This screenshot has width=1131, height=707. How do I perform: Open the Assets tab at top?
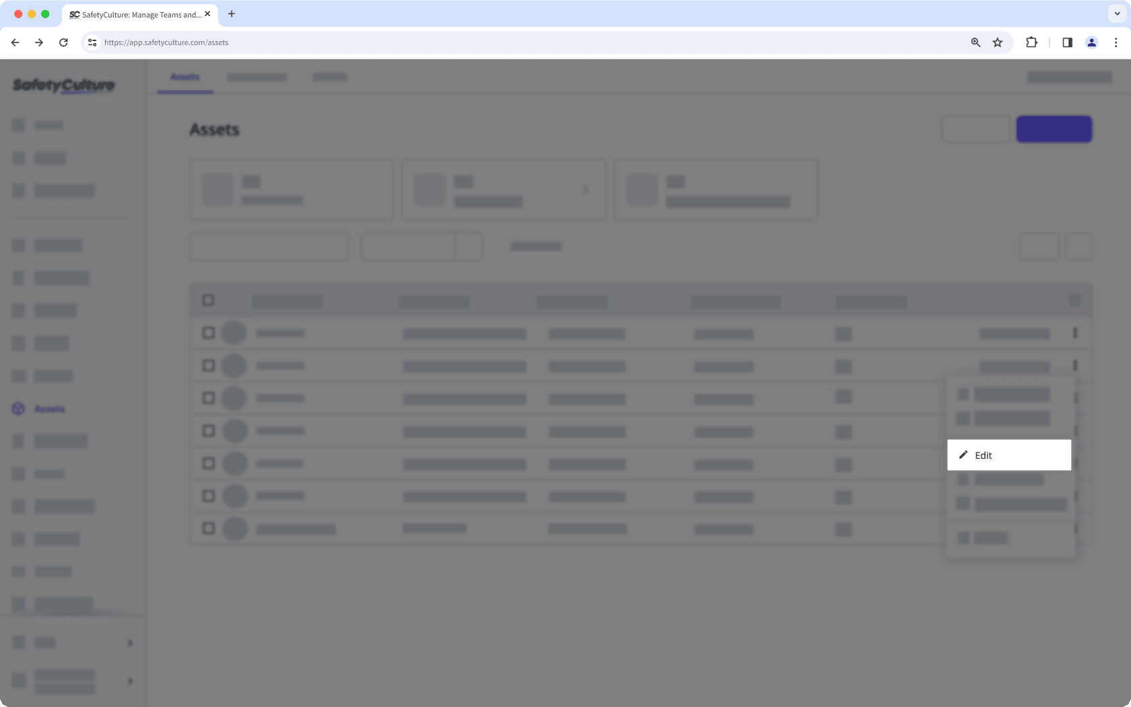pos(185,77)
